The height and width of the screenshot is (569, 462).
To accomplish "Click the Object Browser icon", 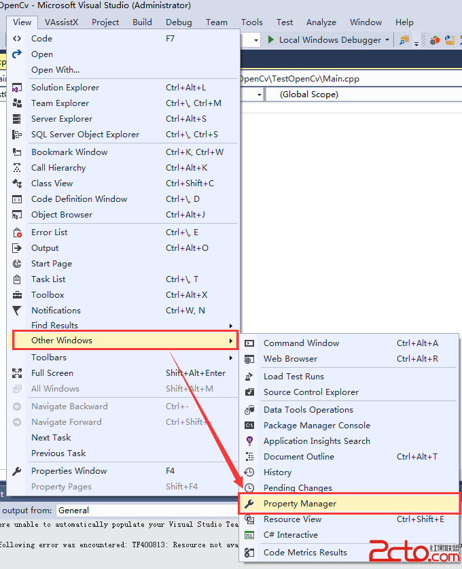I will (x=17, y=214).
